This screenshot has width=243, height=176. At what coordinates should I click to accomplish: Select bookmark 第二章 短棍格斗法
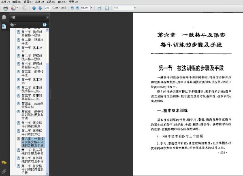pos(32,42)
